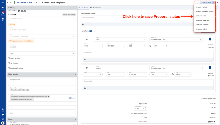Collapse the Billing Details section
220x125 pixels.
pyautogui.click(x=75, y=75)
